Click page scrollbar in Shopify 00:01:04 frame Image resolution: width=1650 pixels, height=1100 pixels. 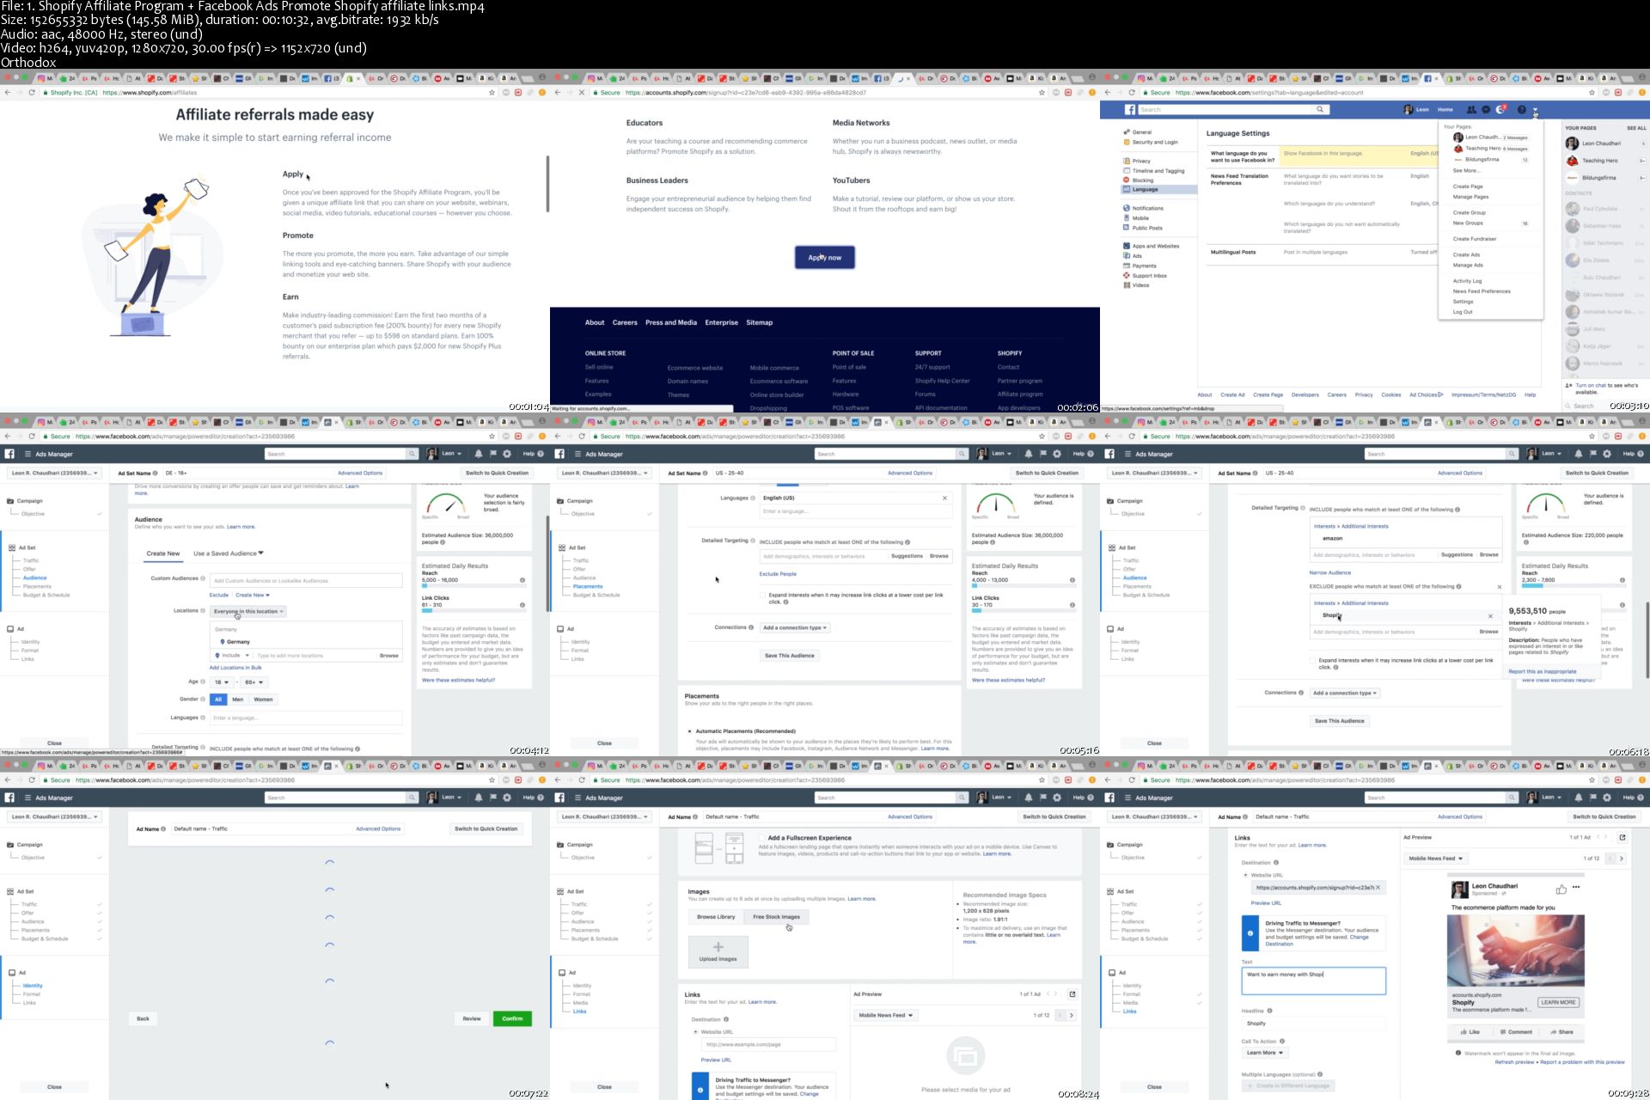pyautogui.click(x=547, y=184)
